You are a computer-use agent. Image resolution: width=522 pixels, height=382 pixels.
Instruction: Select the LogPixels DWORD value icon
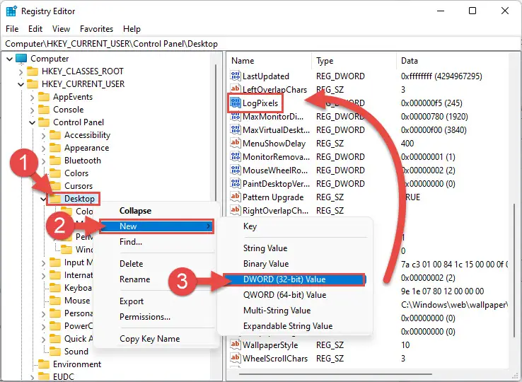coord(236,103)
